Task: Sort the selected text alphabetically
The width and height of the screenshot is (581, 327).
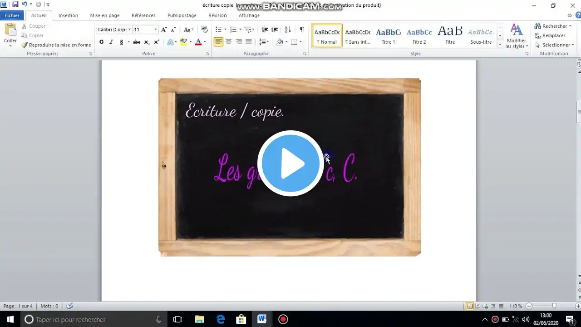Action: pos(288,30)
